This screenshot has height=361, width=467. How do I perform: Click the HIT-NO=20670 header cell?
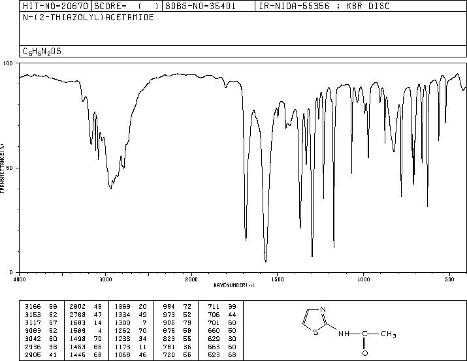(56, 6)
